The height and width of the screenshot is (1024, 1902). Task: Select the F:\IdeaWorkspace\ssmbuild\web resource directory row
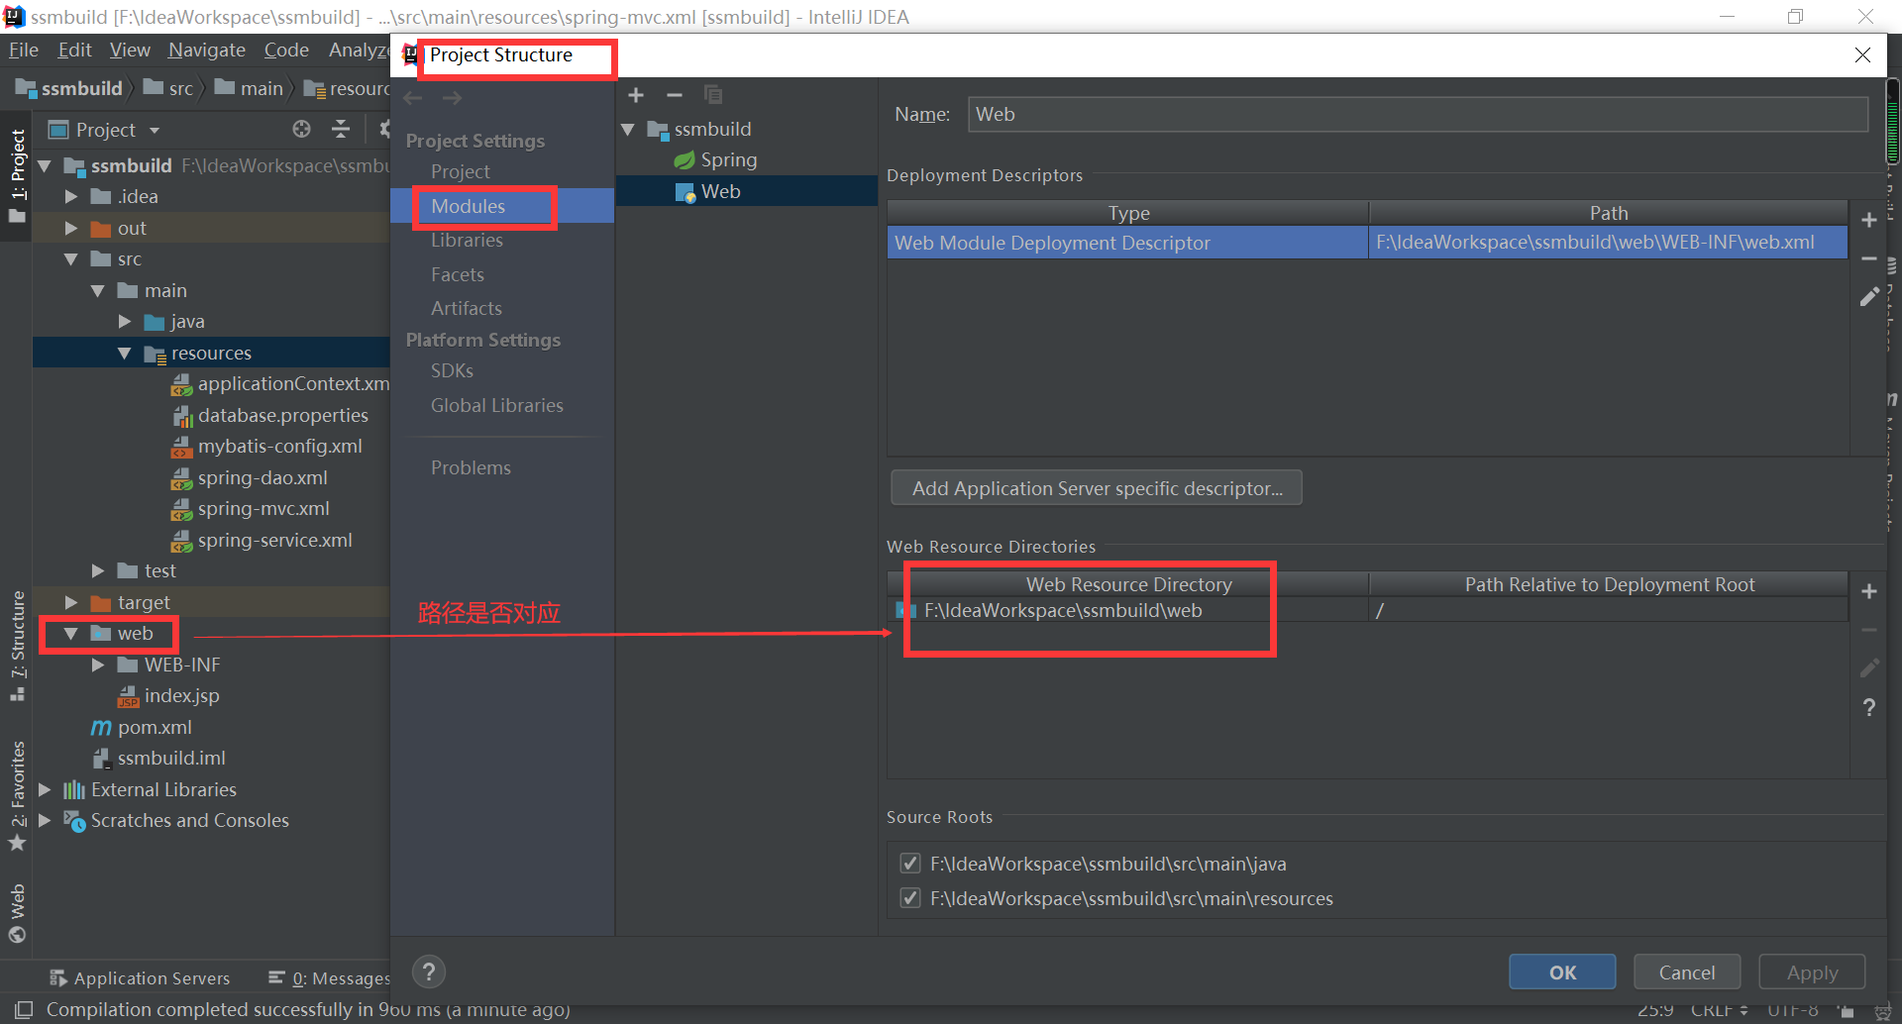(x=1367, y=610)
